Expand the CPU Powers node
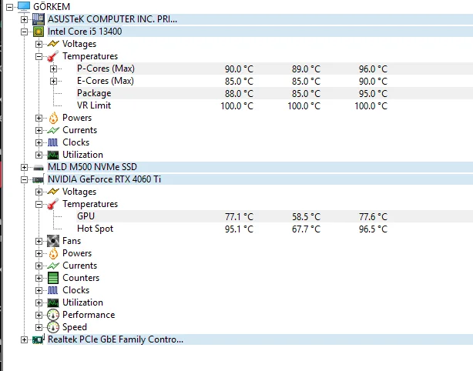Viewport: 473px width, 371px height. [39, 118]
